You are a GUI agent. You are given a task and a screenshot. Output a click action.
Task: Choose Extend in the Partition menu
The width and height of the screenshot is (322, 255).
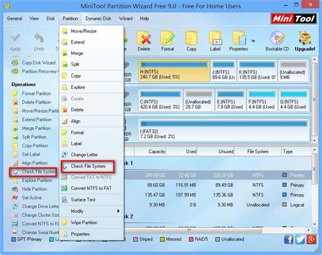tap(92, 42)
